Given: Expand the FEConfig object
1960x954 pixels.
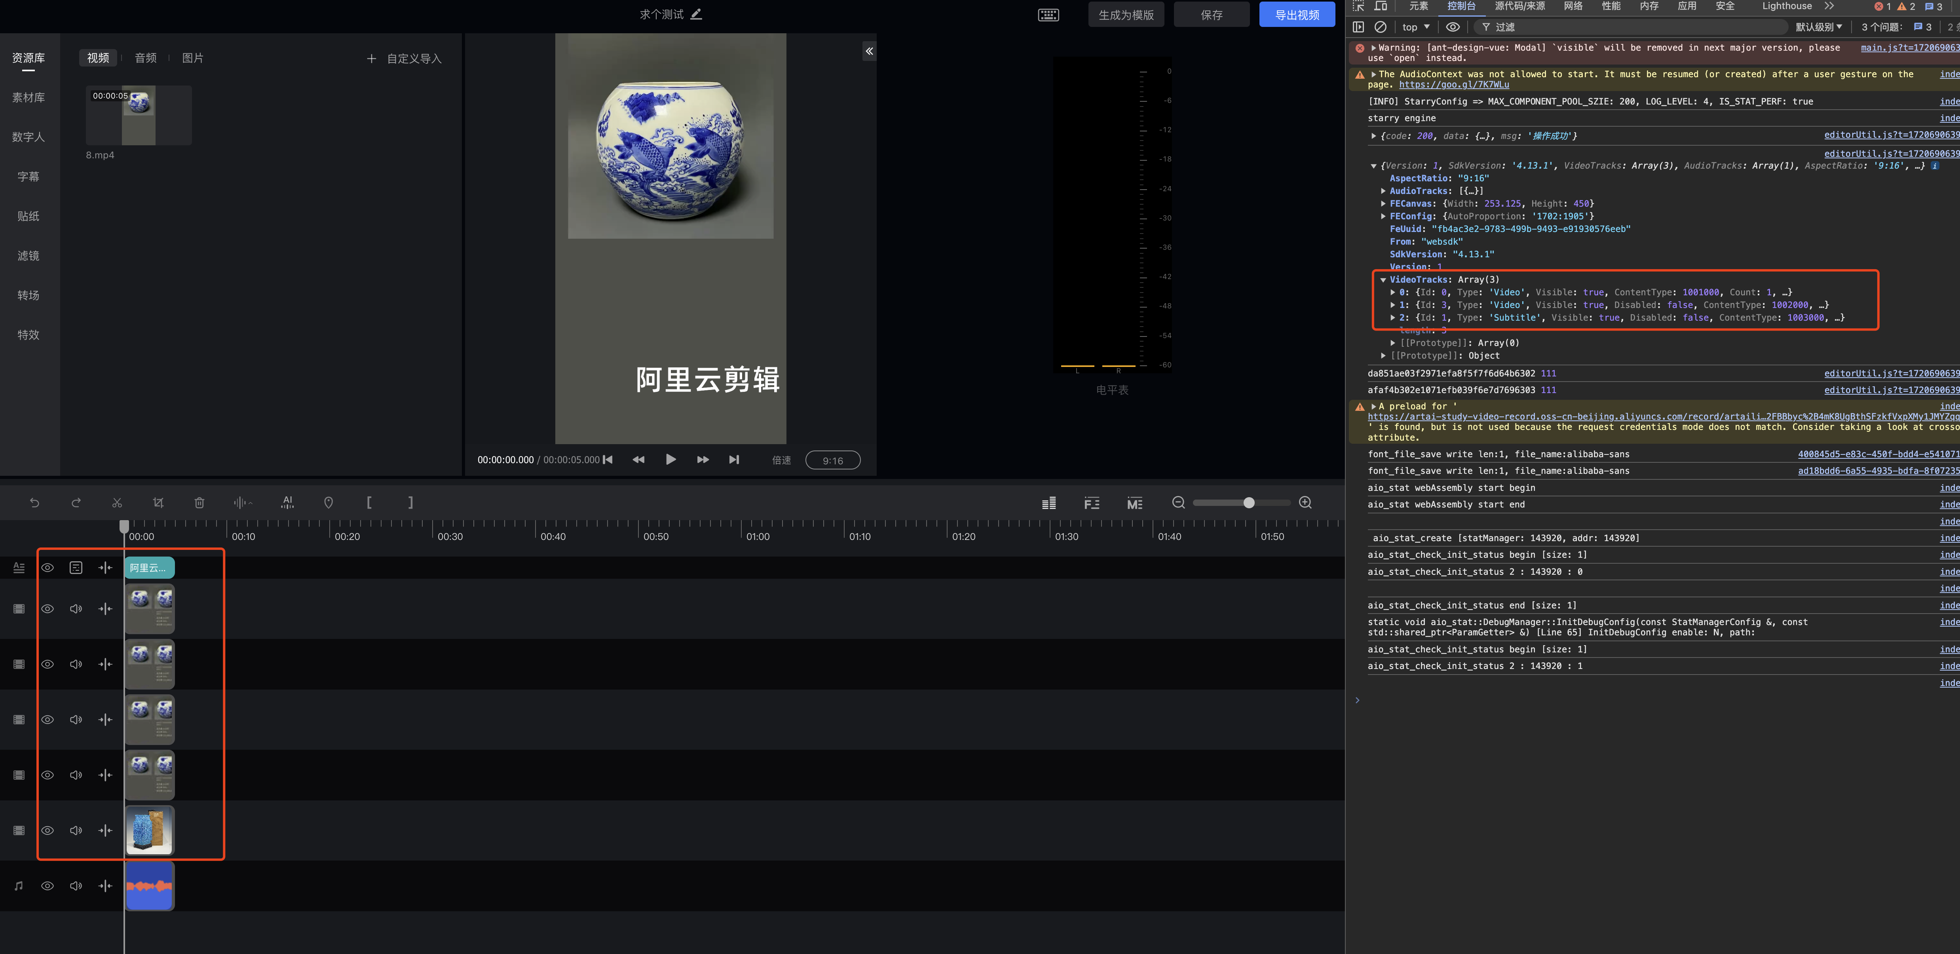Looking at the screenshot, I should [x=1383, y=217].
